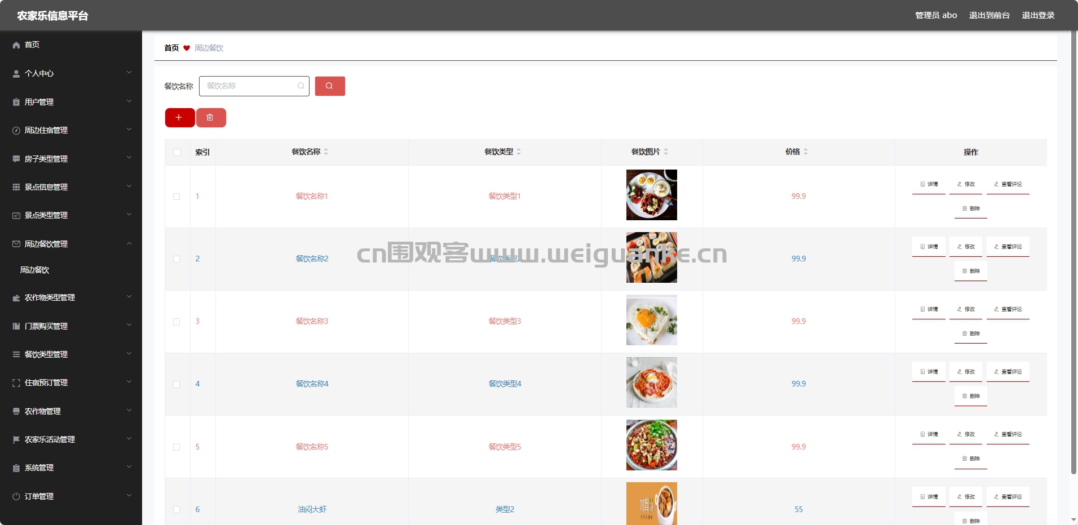Check the checkbox for 油焖大虾 row
This screenshot has width=1078, height=525.
coord(176,509)
